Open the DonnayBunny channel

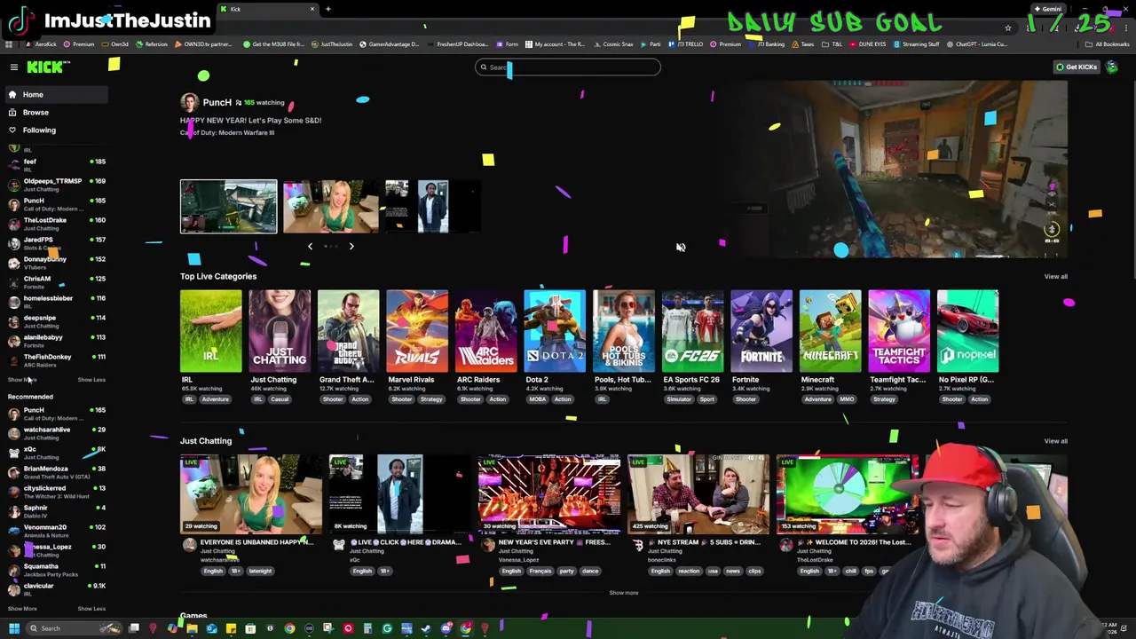point(55,263)
